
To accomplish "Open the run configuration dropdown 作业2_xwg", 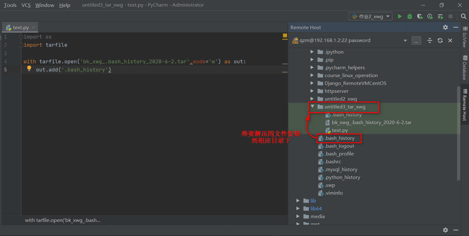I will pos(370,16).
